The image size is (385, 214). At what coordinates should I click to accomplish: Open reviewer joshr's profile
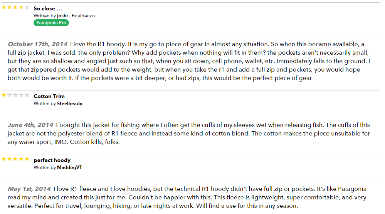62,16
